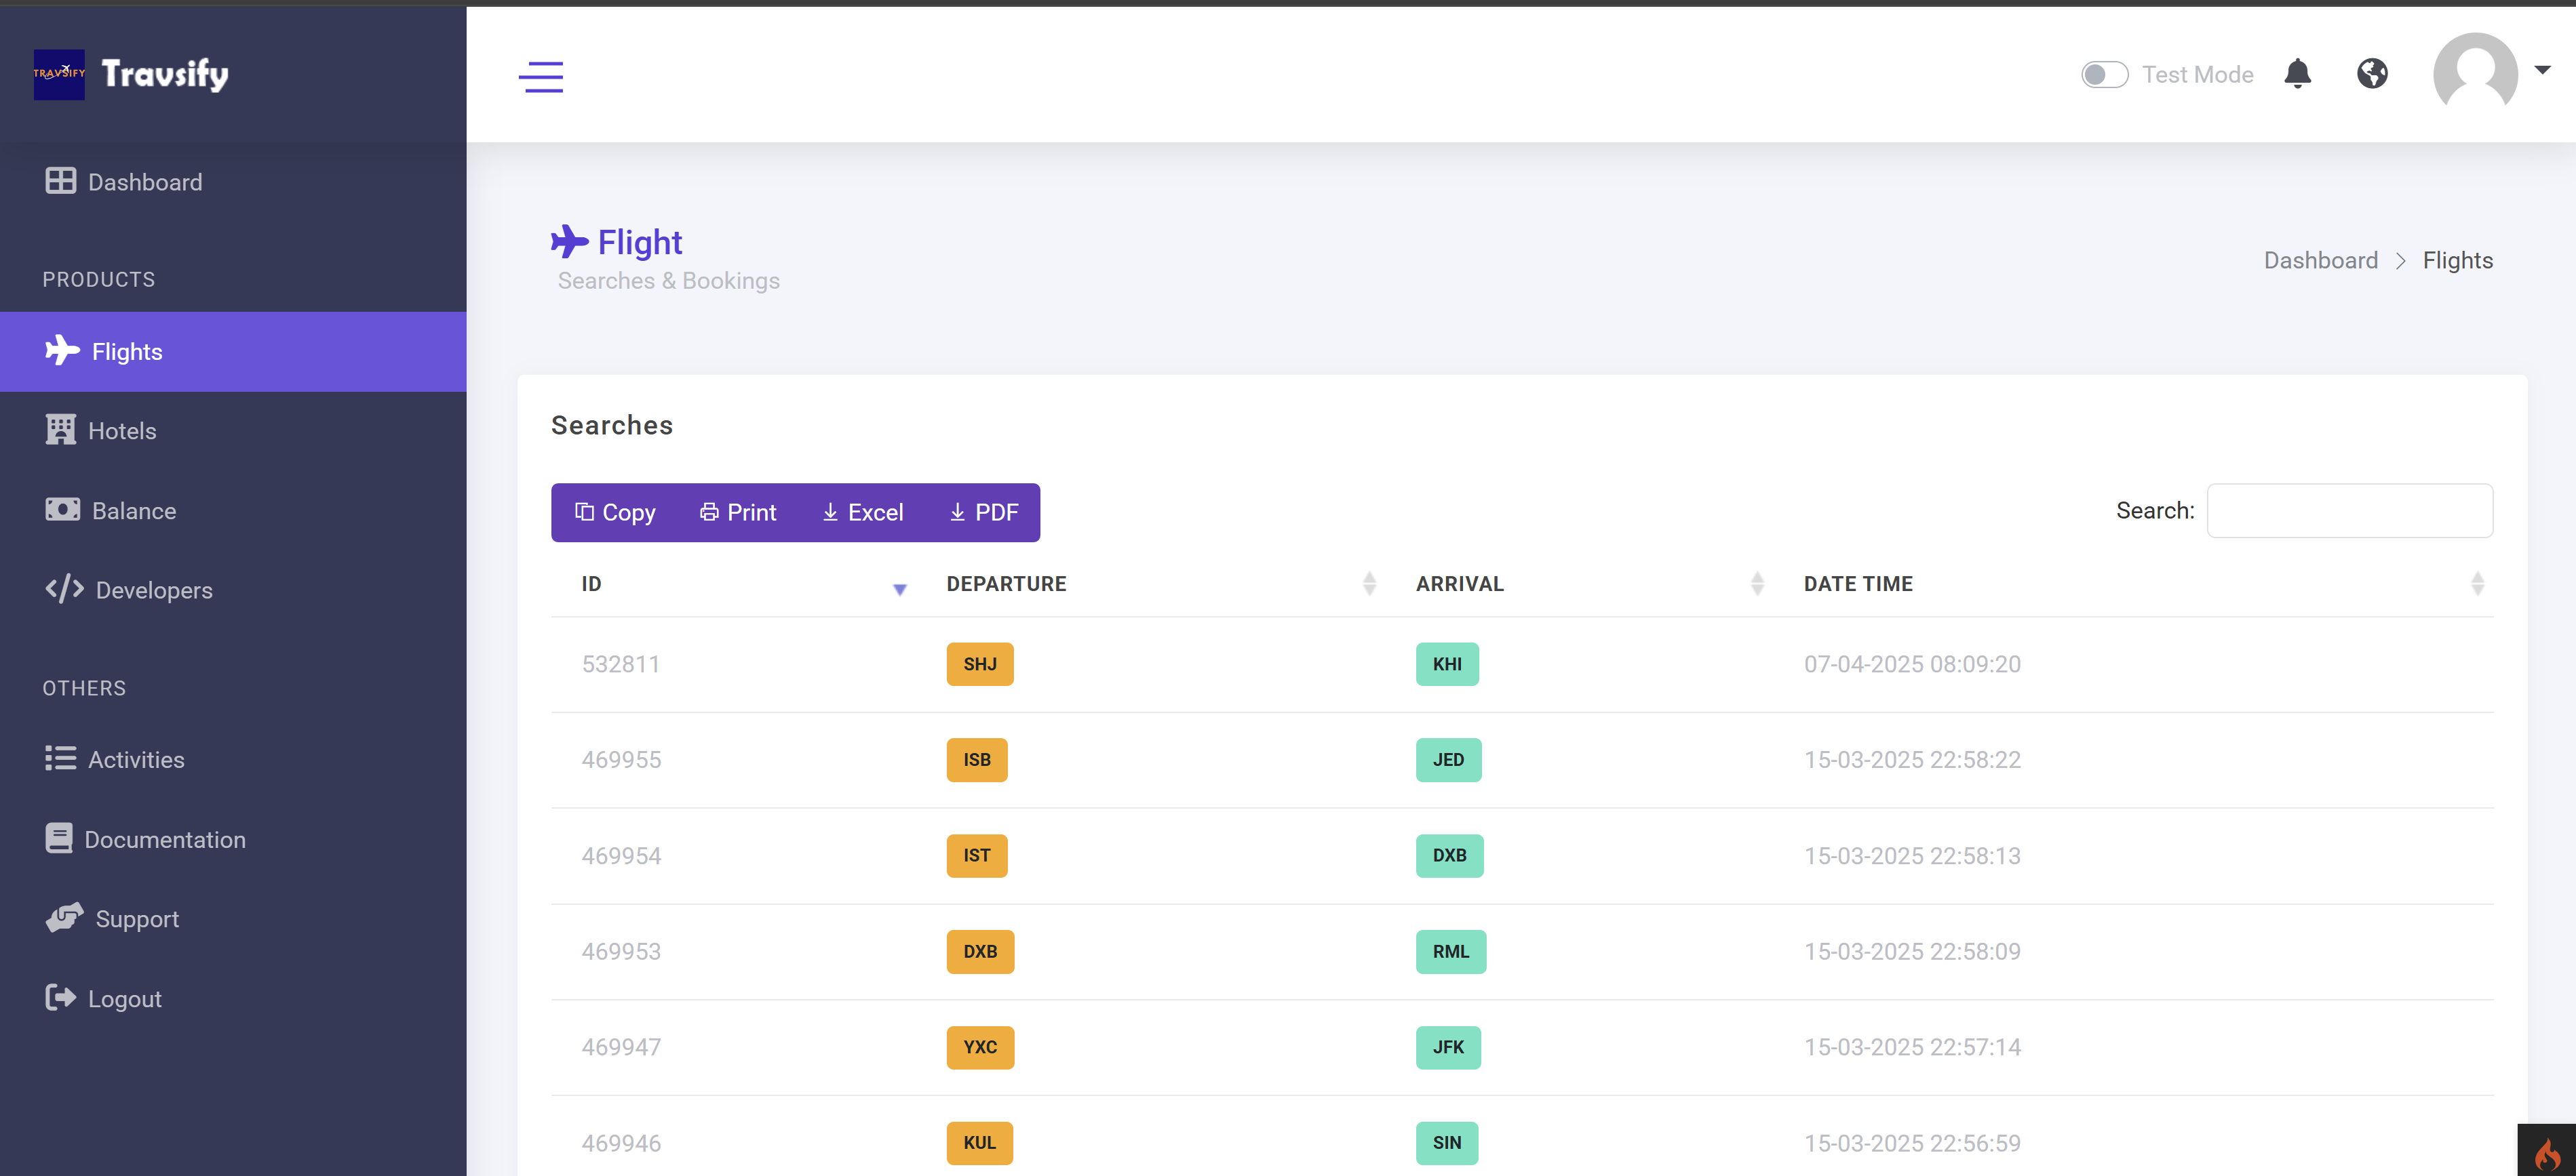Select Balance in the sidebar
This screenshot has height=1176, width=2576.
[133, 510]
